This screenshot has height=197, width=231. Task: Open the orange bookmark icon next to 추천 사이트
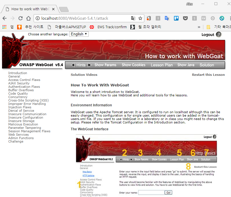coord(19,27)
